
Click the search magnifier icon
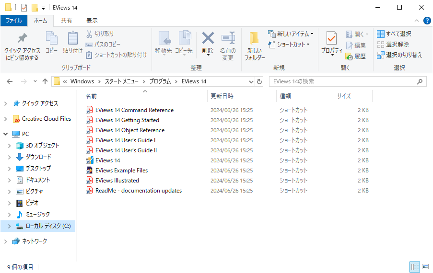420,81
